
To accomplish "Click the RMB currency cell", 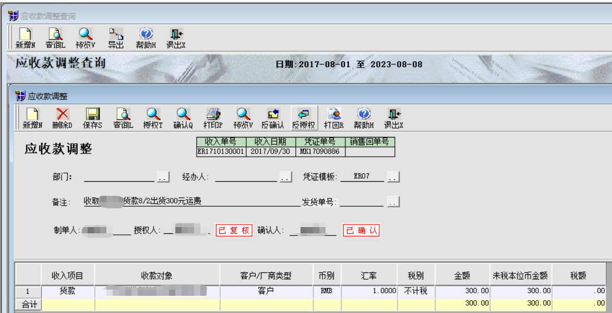I will coord(327,291).
